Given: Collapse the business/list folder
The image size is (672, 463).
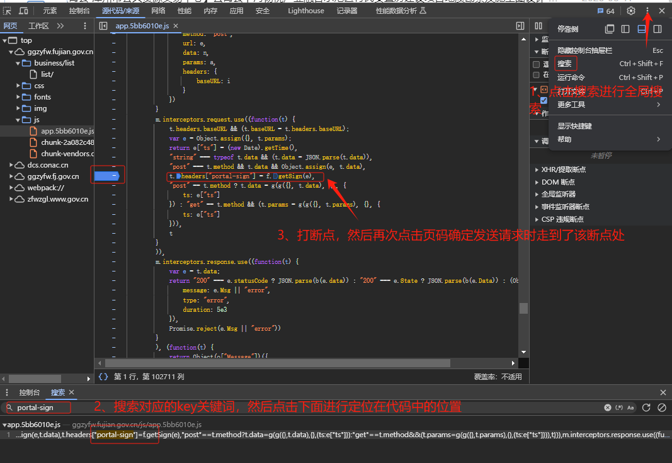Looking at the screenshot, I should click(18, 63).
